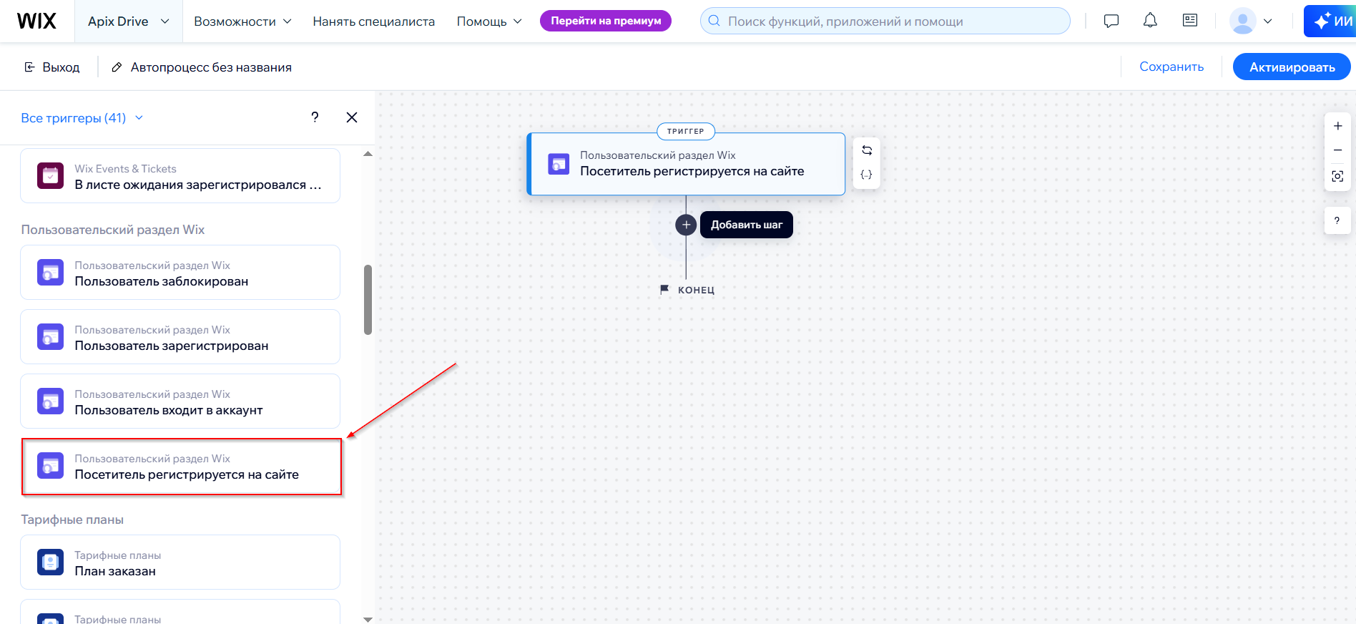Click Перейти на премиум button
Image resolution: width=1356 pixels, height=624 pixels.
click(606, 21)
